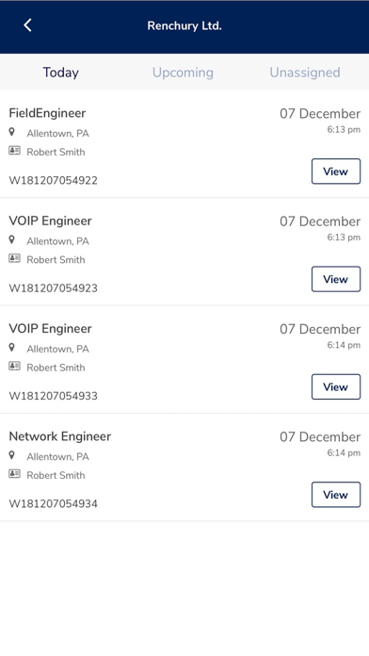Image resolution: width=369 pixels, height=656 pixels.
Task: Click Robert Smith on W181207054933 entry
Action: (x=56, y=368)
